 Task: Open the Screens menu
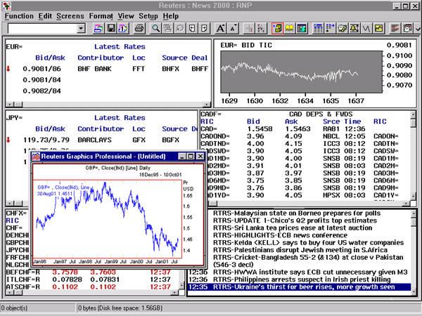click(x=70, y=16)
